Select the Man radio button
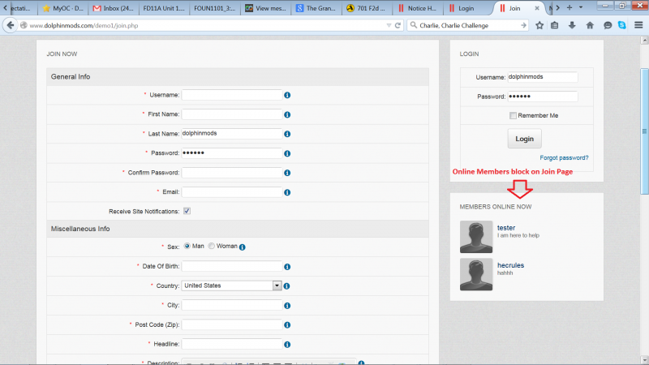 pyautogui.click(x=187, y=246)
